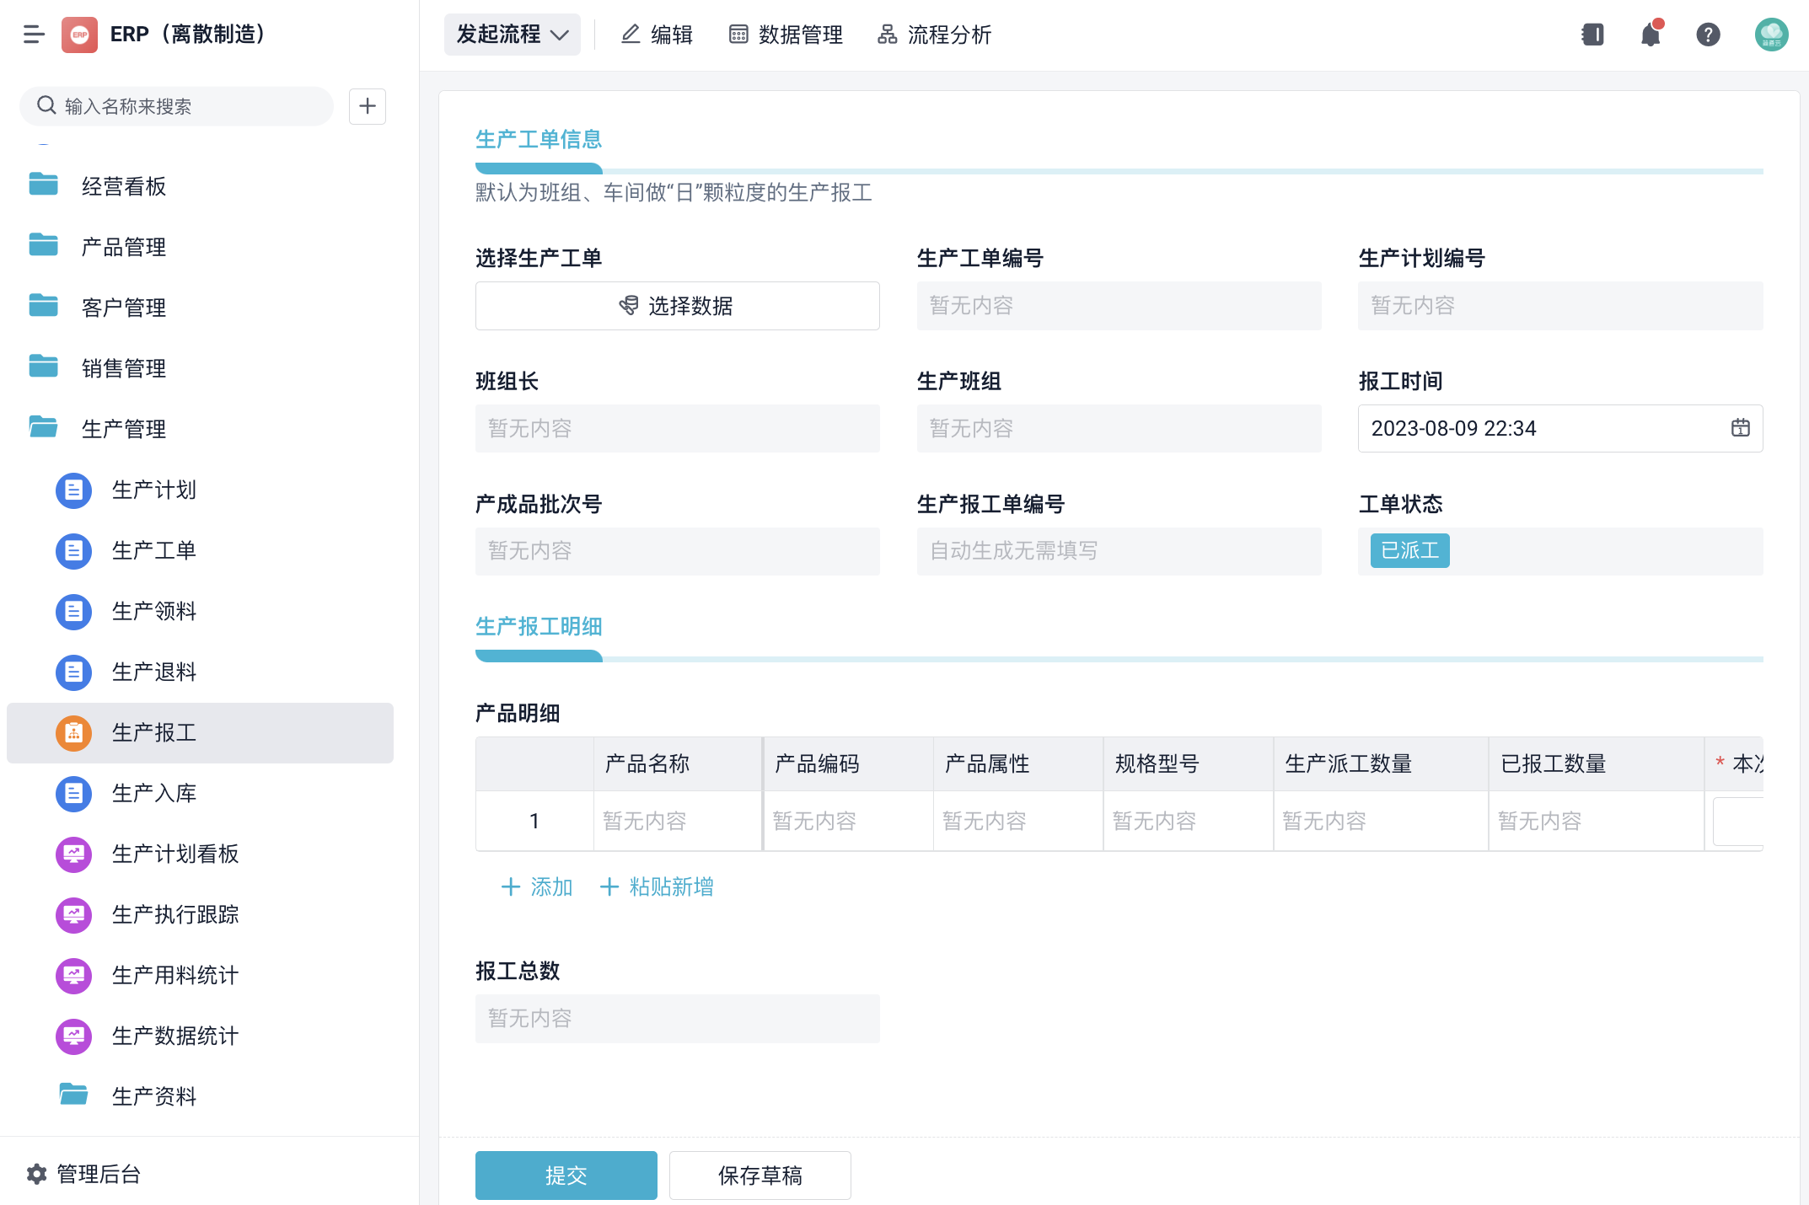This screenshot has width=1809, height=1205.
Task: Open 数据管理 from the top toolbar
Action: tap(784, 35)
